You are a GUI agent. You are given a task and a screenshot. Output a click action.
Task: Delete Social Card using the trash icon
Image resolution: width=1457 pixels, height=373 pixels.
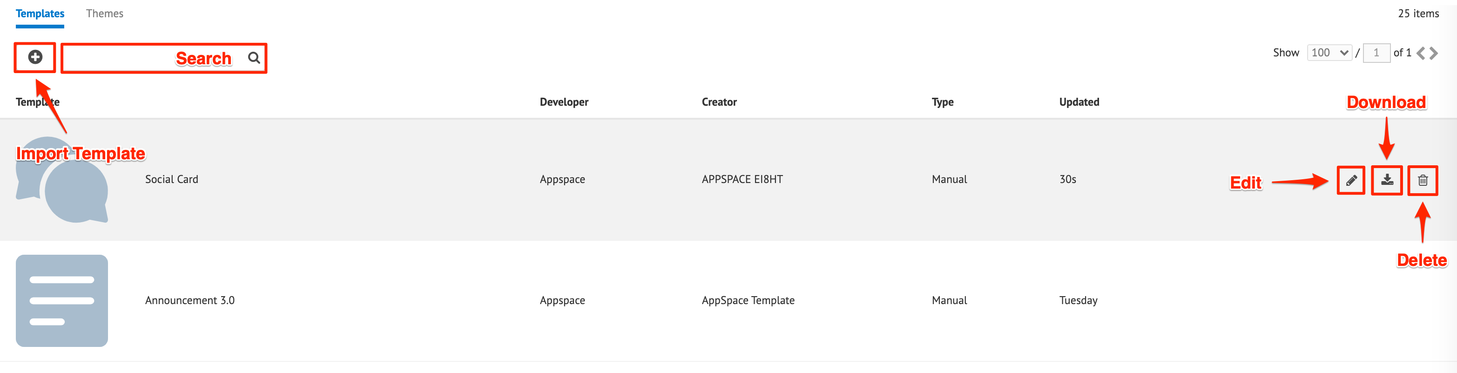[1423, 181]
